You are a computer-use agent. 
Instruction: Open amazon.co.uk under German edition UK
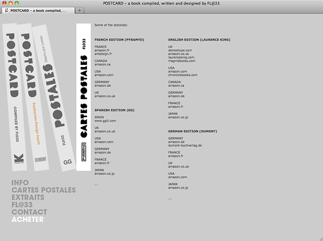178,167
